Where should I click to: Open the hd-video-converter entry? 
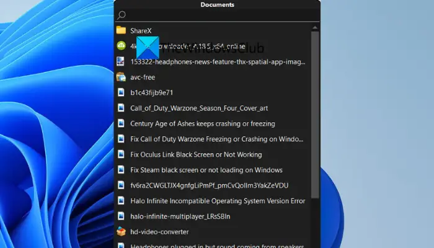[159, 232]
